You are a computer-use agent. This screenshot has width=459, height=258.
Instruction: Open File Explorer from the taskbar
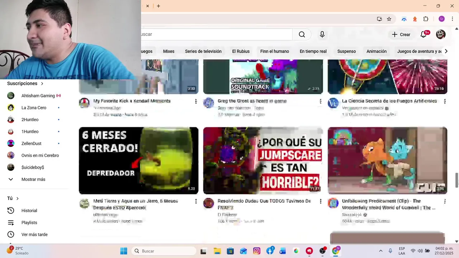point(217,251)
